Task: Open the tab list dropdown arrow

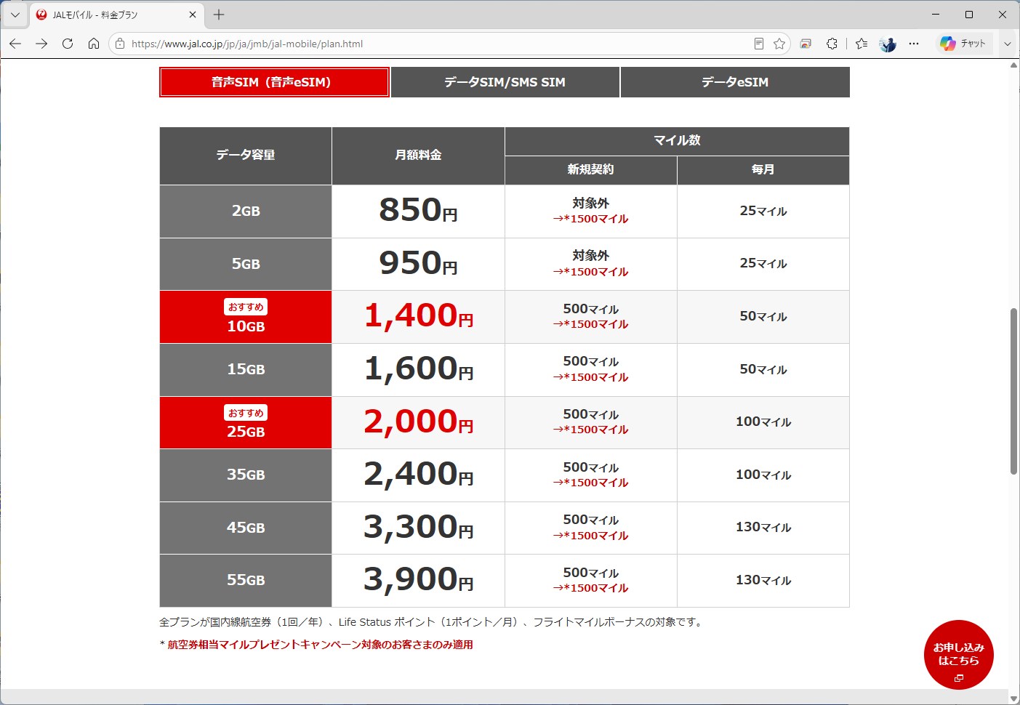Action: (15, 15)
